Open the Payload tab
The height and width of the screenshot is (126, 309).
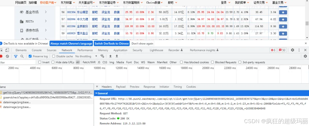(x=121, y=86)
